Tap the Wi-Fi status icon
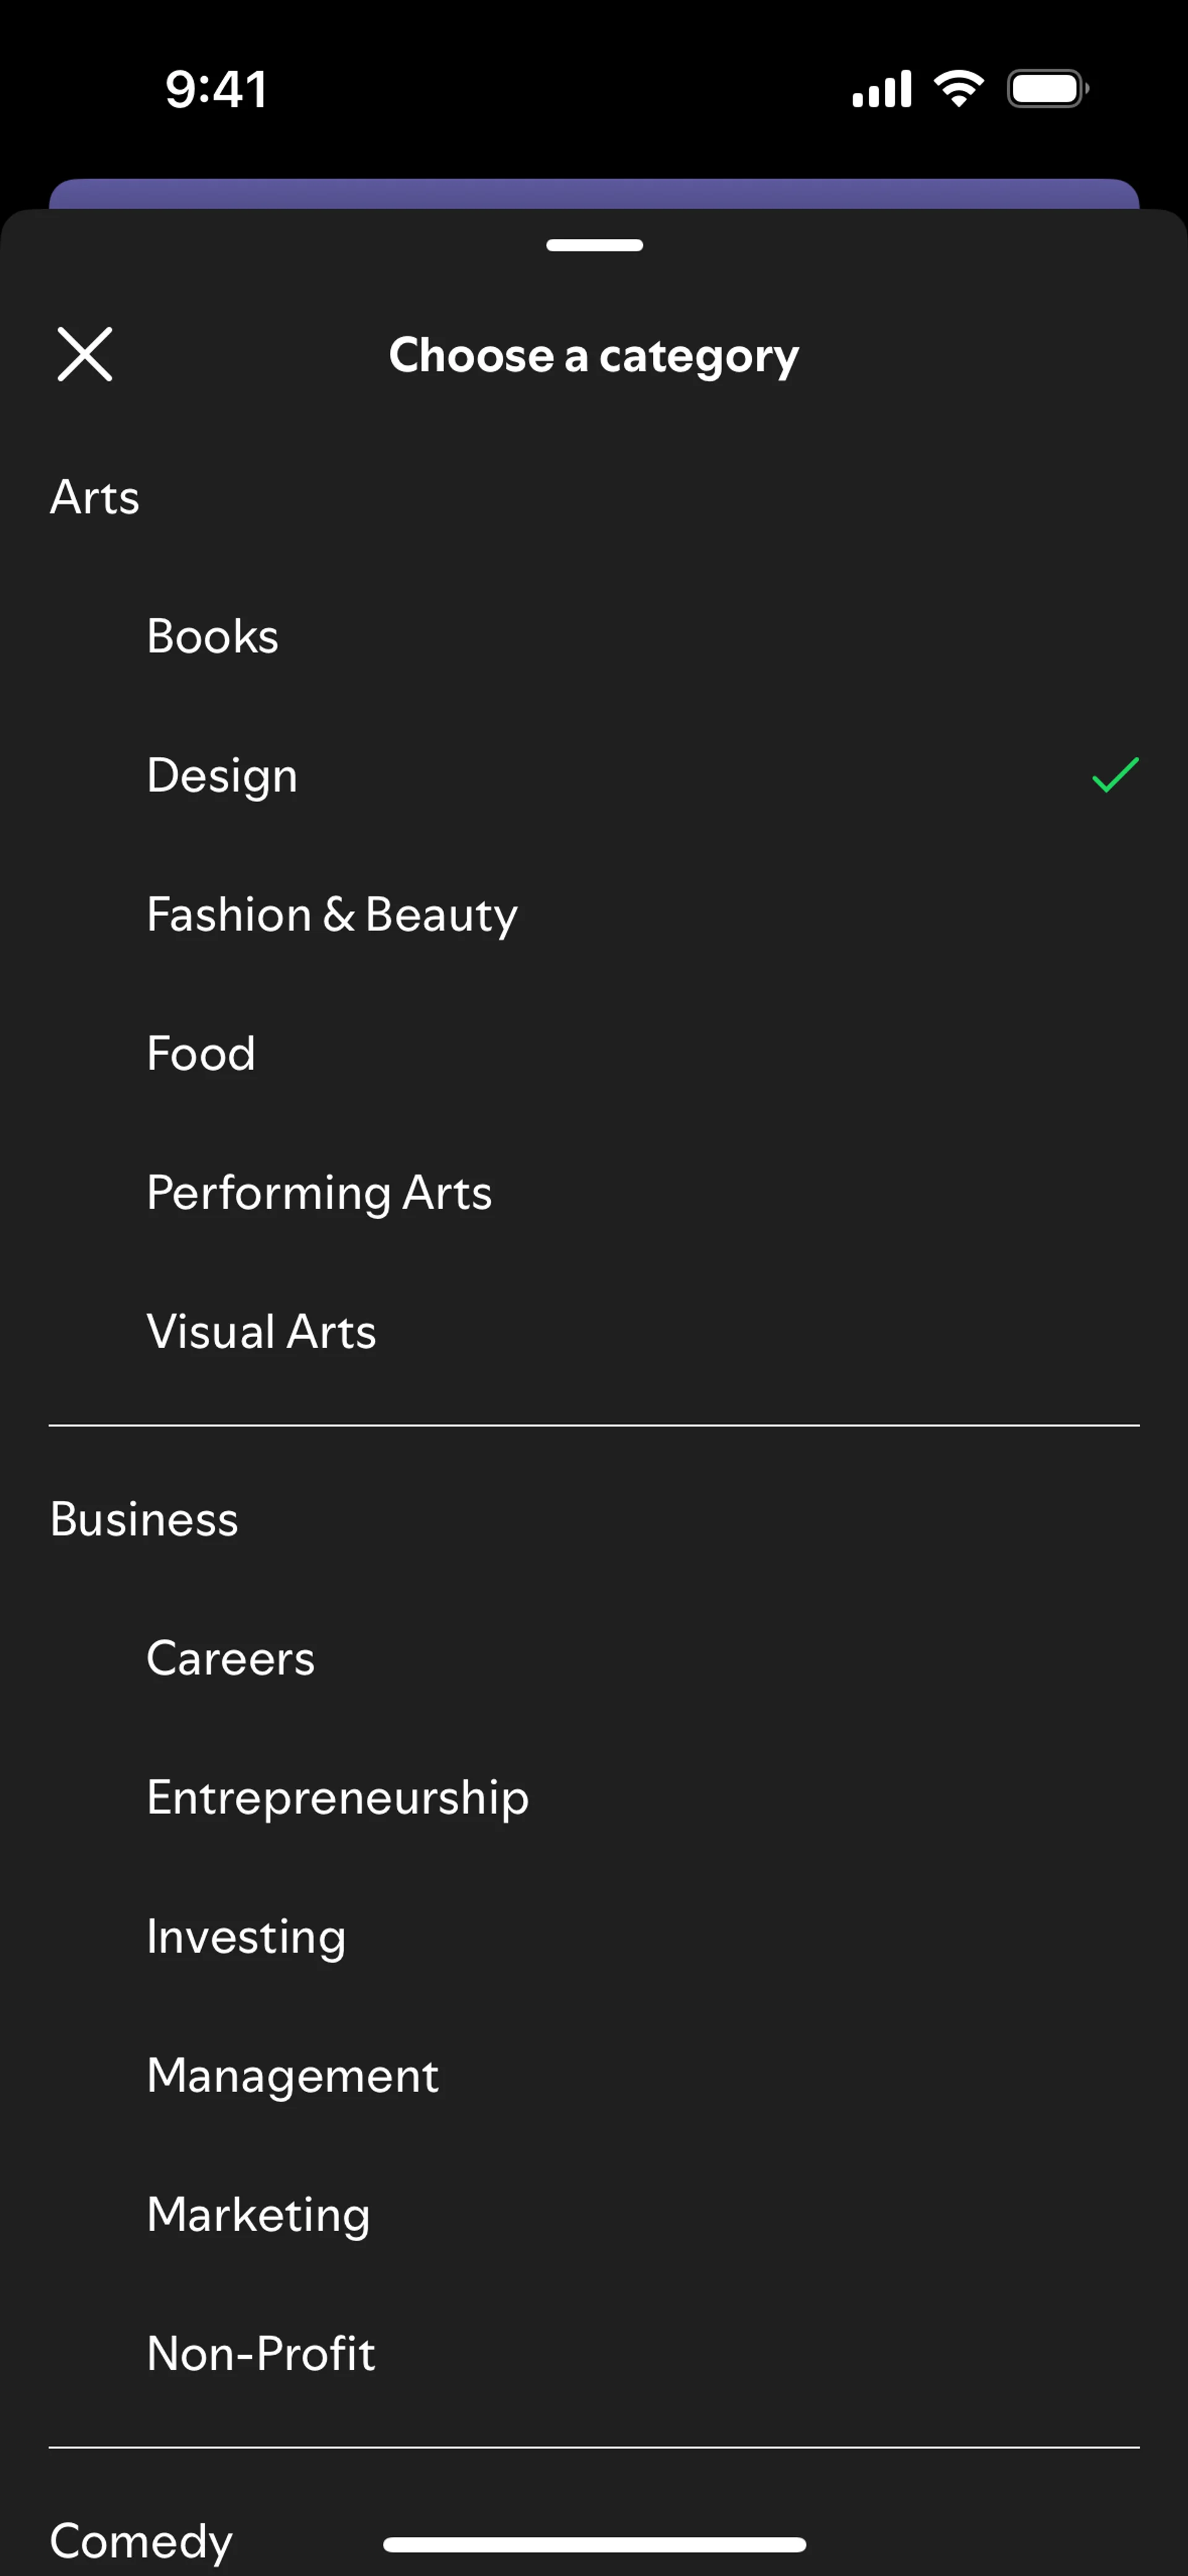Viewport: 1188px width, 2576px height. [x=959, y=89]
